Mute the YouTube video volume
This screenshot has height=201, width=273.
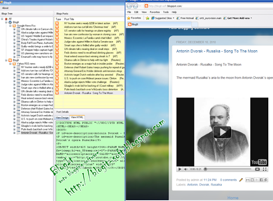[186, 169]
